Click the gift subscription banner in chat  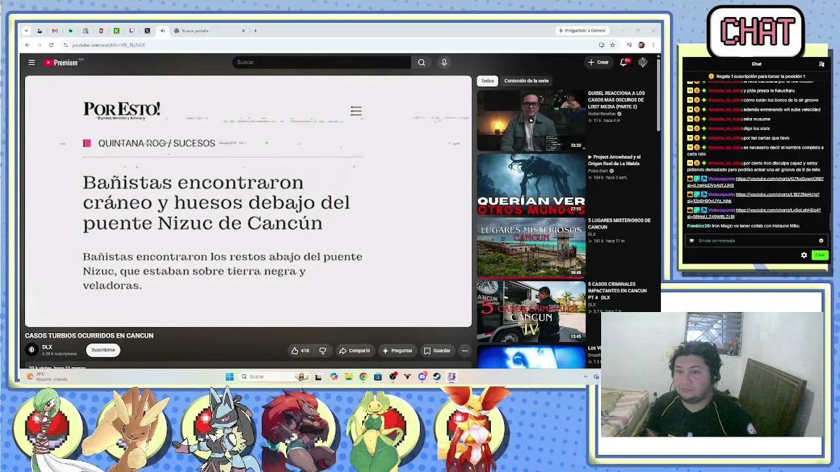click(x=756, y=76)
